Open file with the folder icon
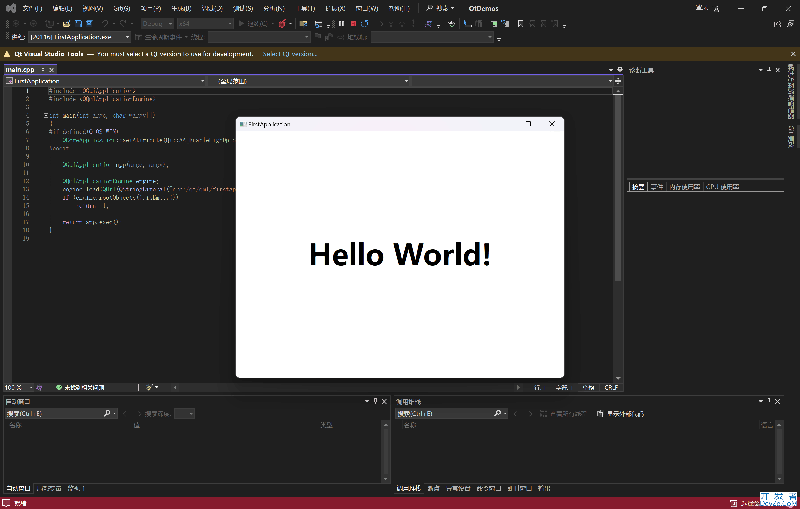The image size is (800, 509). click(x=67, y=24)
